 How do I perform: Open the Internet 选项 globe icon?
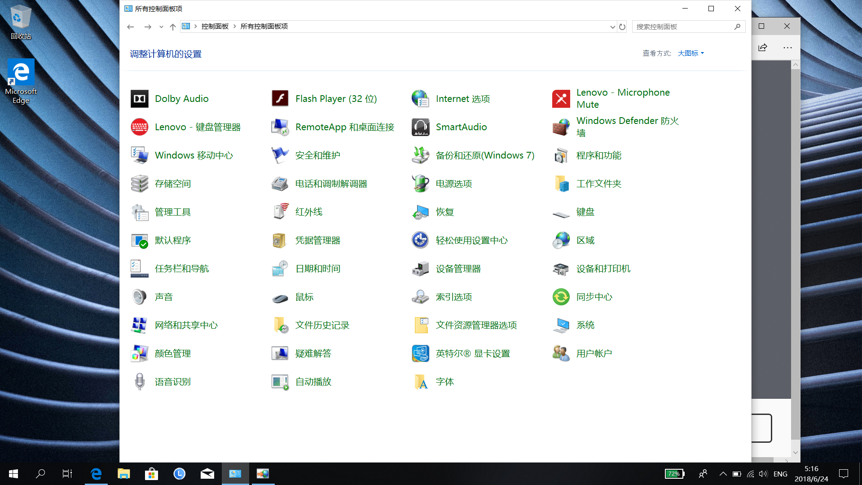click(x=421, y=99)
